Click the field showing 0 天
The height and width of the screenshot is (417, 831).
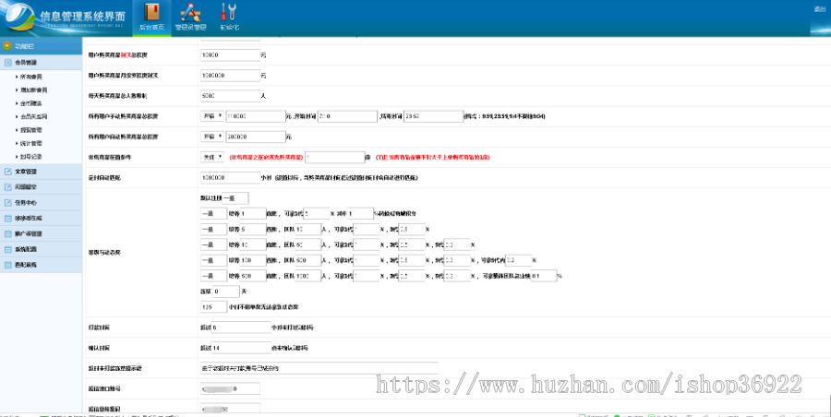(226, 292)
